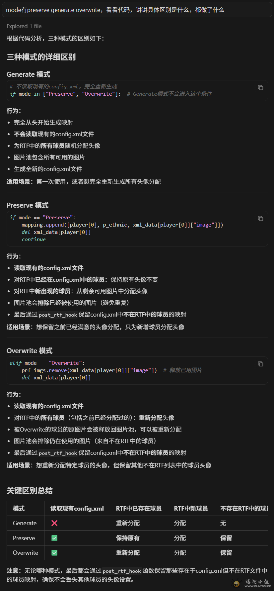274x591 pixels.
Task: Click post_rtf_hook code in Overwrite behavior list
Action: tap(58, 453)
